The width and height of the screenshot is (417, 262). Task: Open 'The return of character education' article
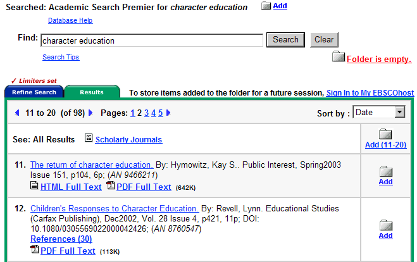92,165
